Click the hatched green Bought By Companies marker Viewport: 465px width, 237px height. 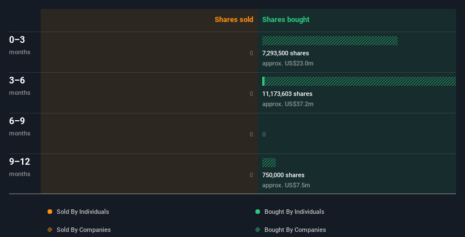click(258, 230)
